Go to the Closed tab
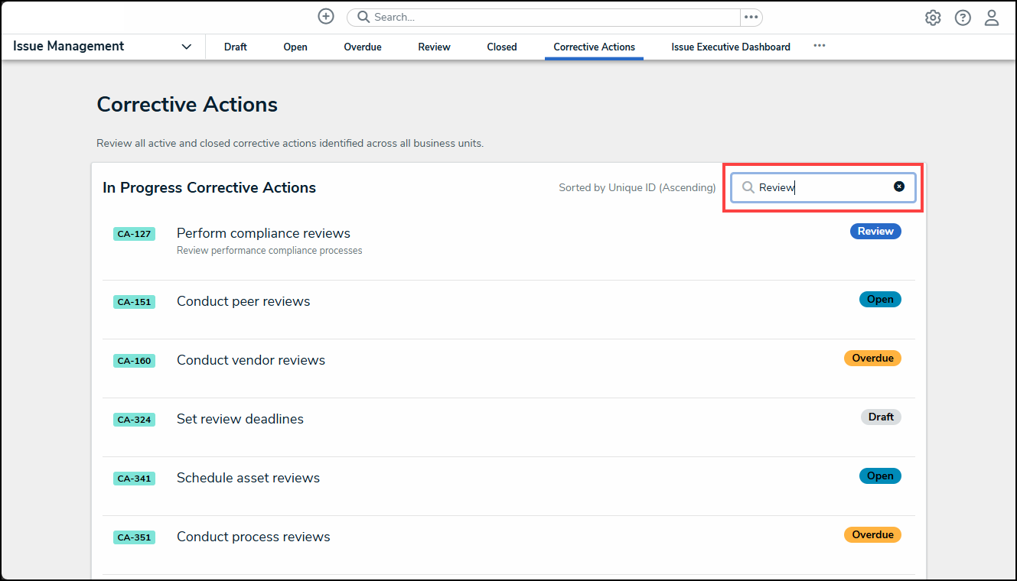Viewport: 1017px width, 581px height. click(x=501, y=47)
